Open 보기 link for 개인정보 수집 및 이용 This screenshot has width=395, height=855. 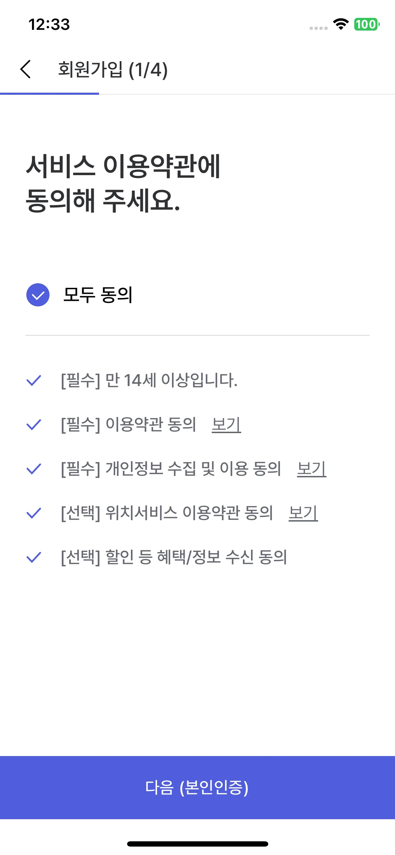(312, 469)
